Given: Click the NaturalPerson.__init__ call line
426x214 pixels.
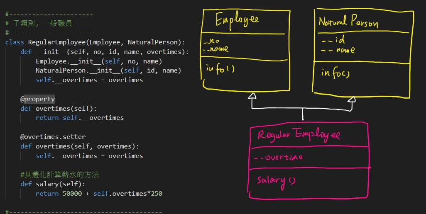Looking at the screenshot, I should 108,71.
